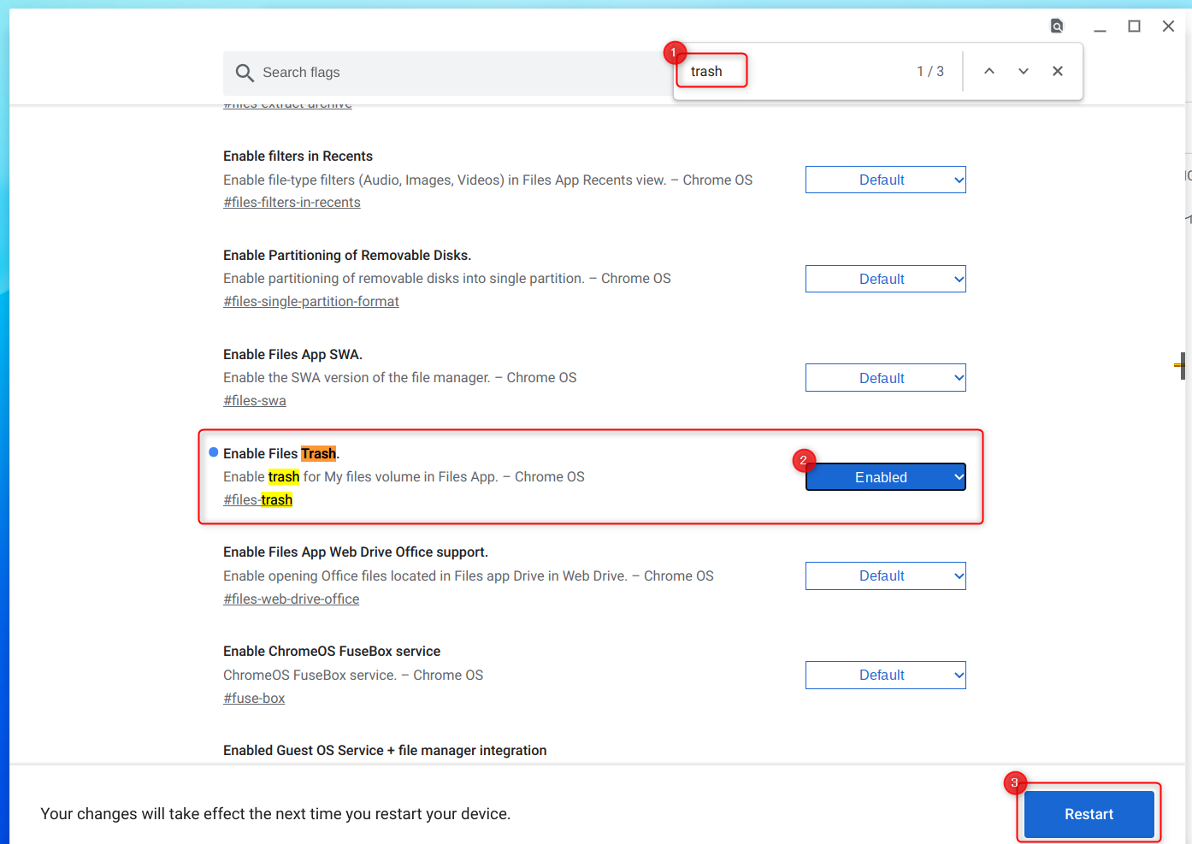Close the flags window
Viewport: 1192px width, 844px height.
[x=1168, y=27]
